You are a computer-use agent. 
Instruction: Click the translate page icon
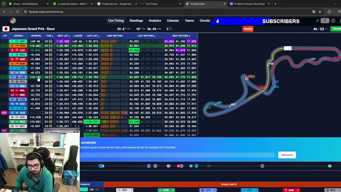pos(314,12)
